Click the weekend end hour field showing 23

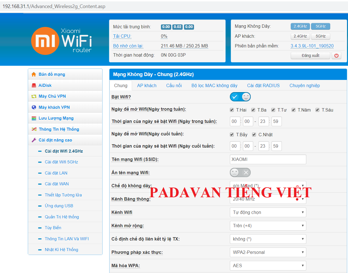(x=264, y=146)
